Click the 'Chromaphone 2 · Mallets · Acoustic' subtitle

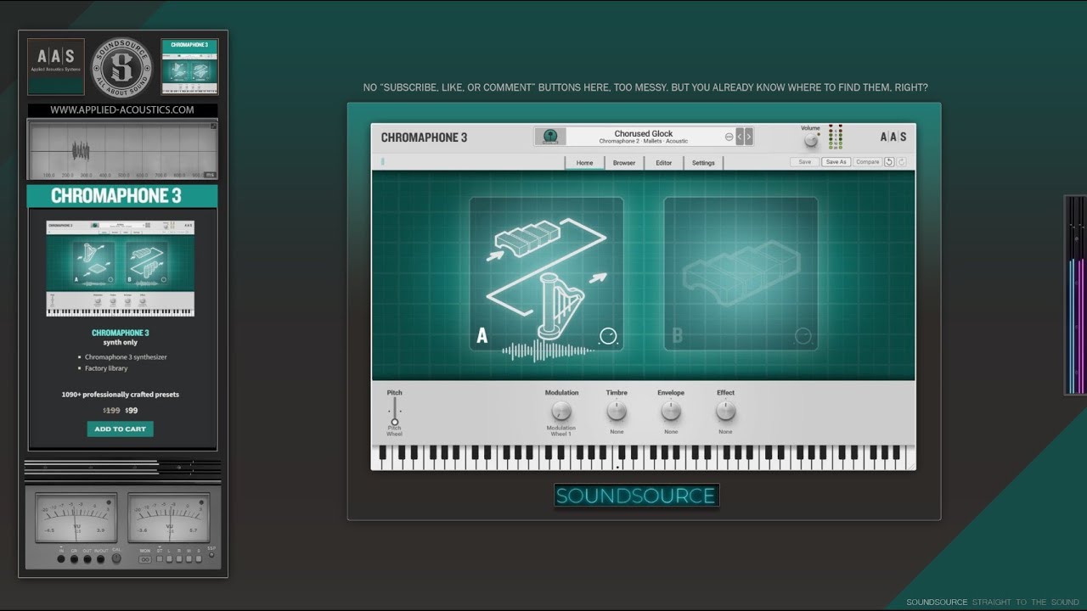click(644, 142)
